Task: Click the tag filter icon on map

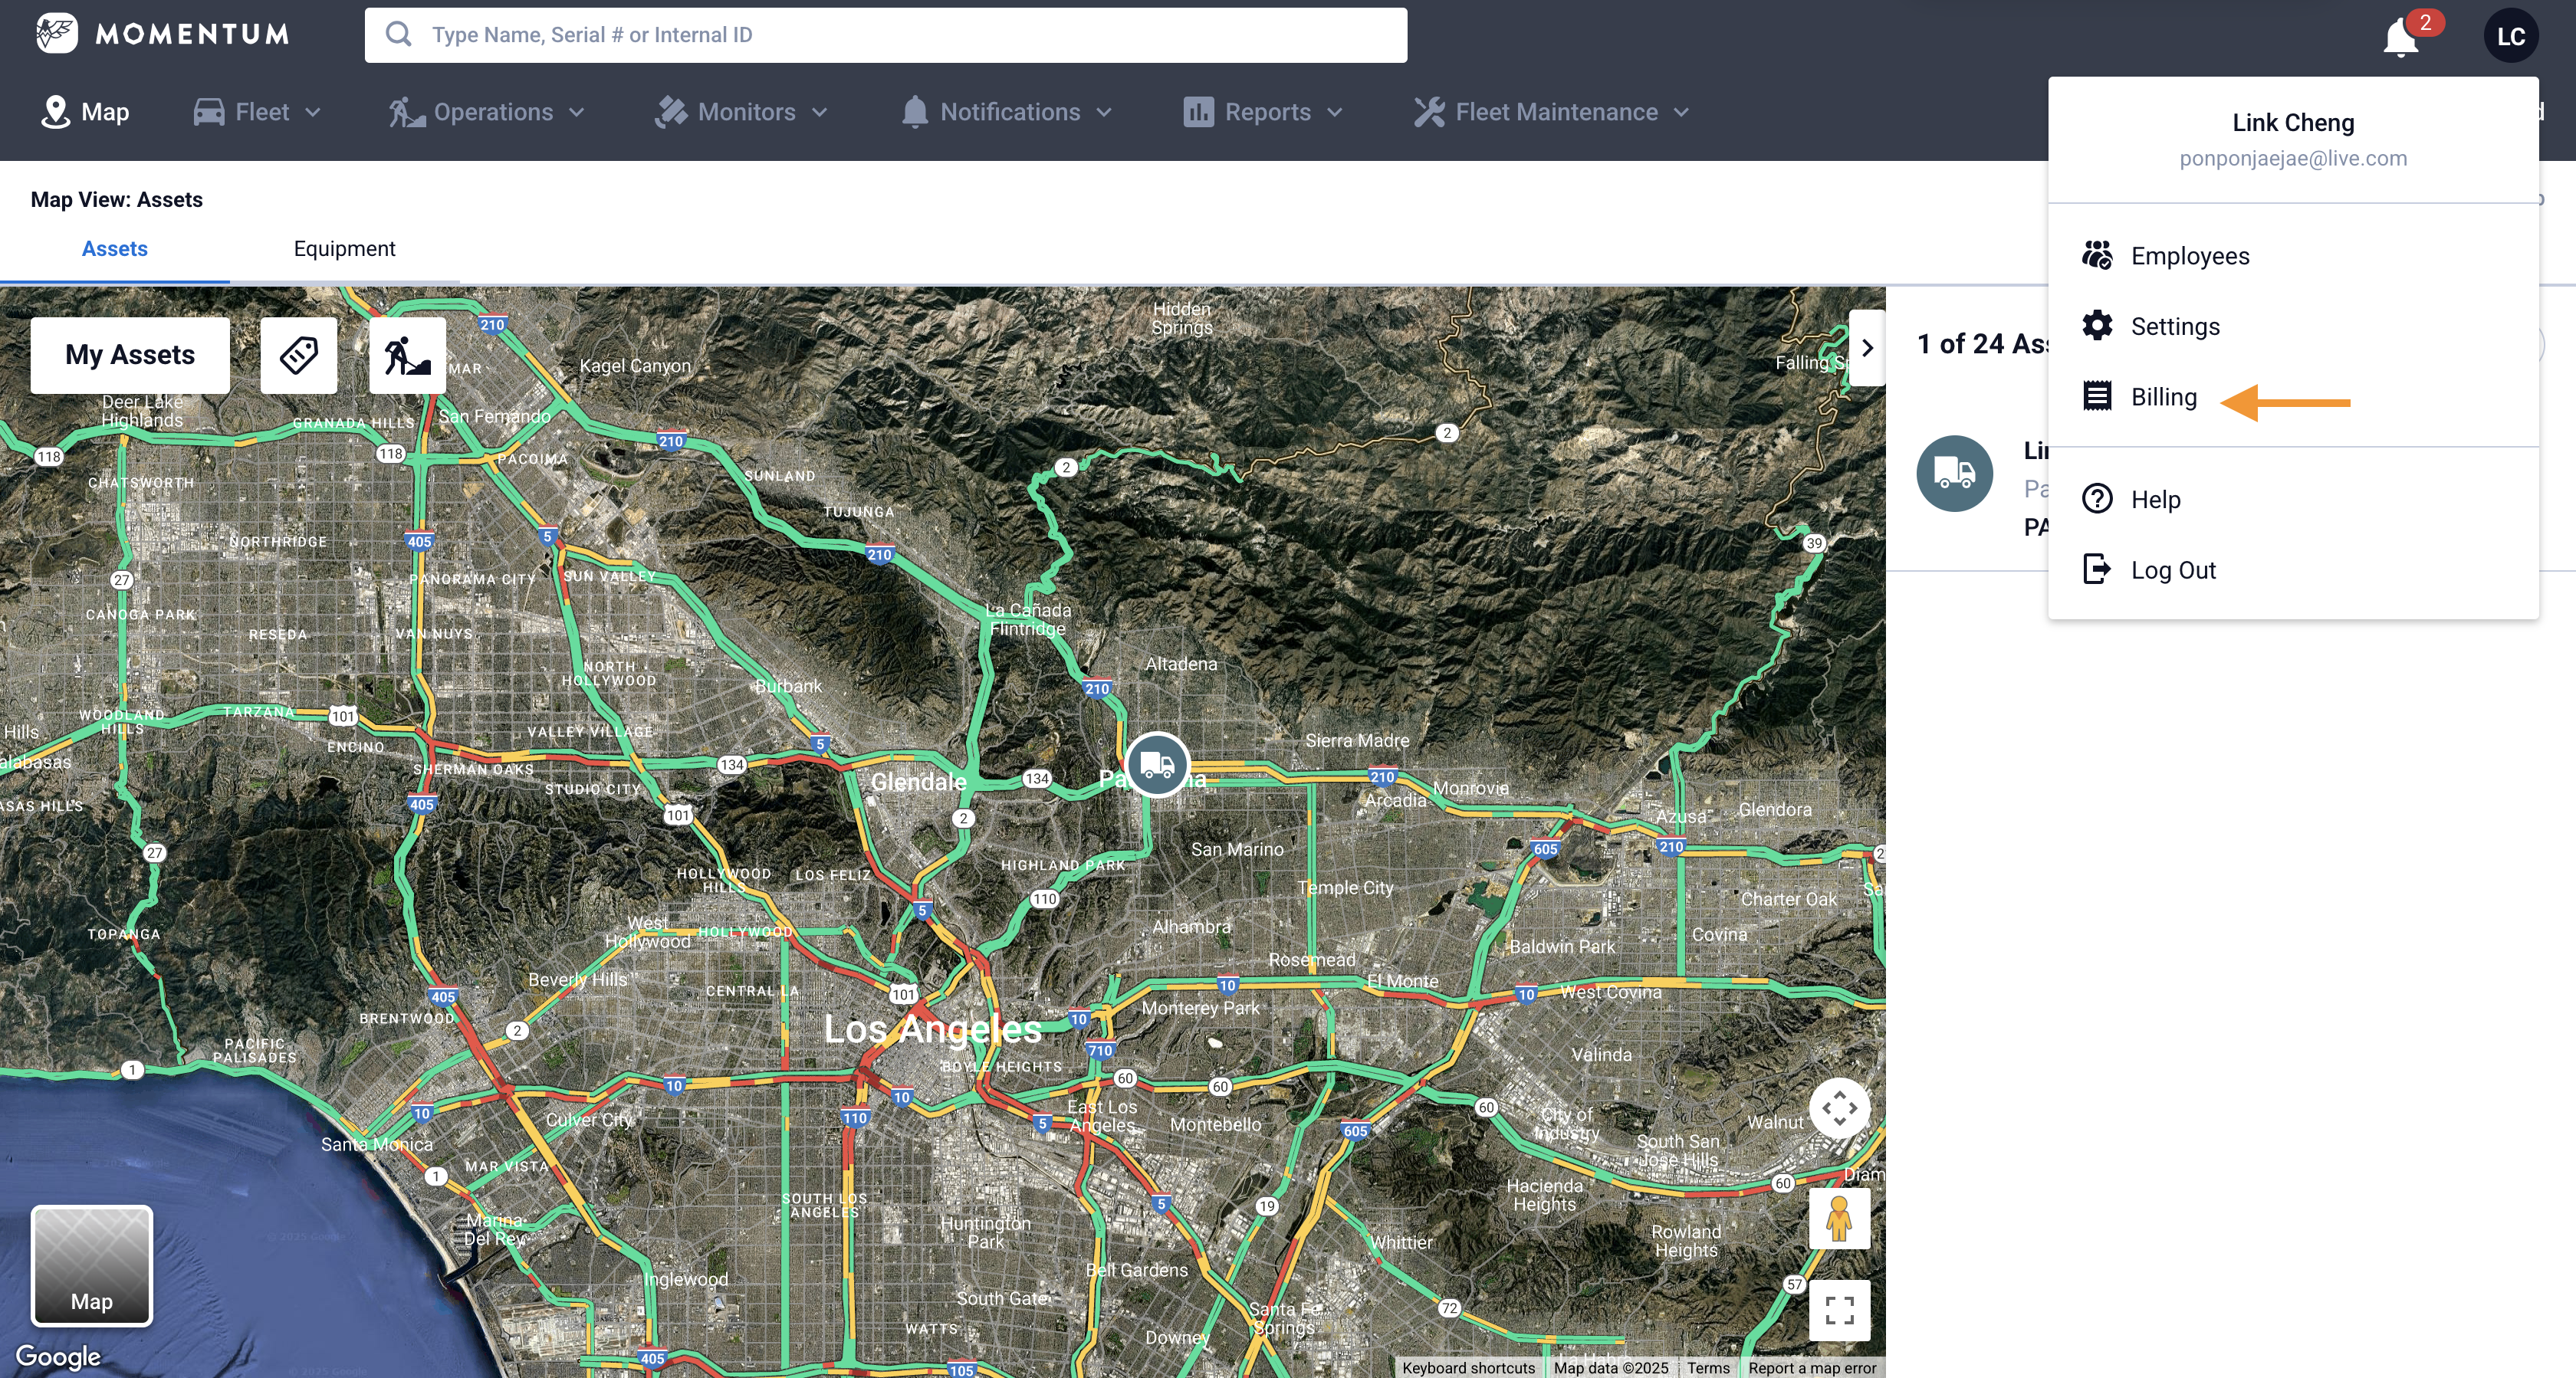Action: tap(298, 355)
